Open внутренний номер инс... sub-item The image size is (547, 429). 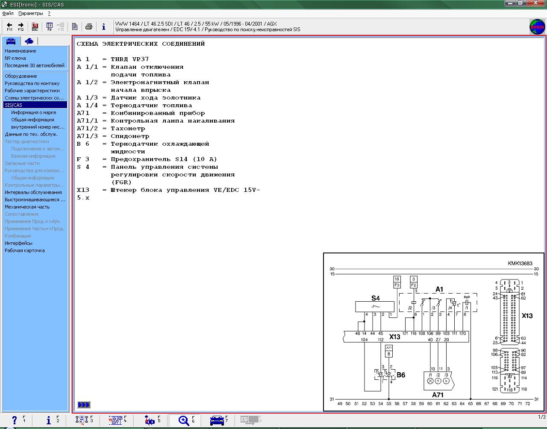38,127
